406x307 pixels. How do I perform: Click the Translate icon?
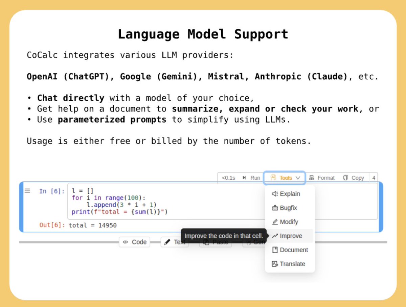tap(275, 264)
